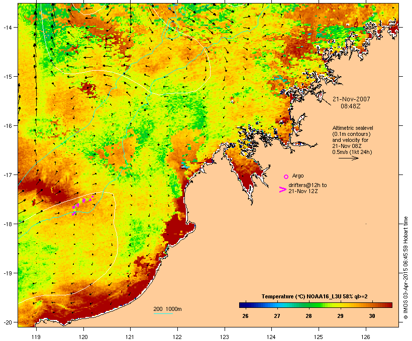
Task: Click the longitude axis label 125
Action: 319,337
